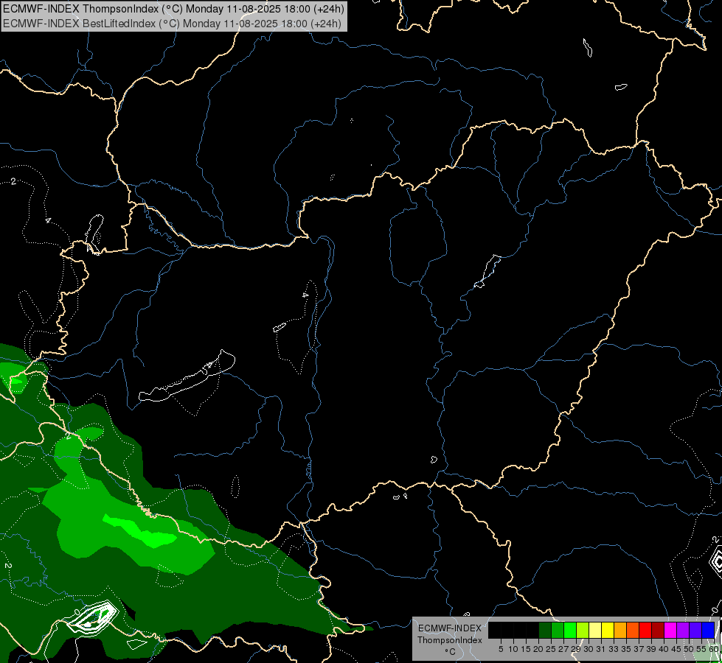722x663 pixels.
Task: Click the '°C' unit label in legend
Action: pos(451,651)
